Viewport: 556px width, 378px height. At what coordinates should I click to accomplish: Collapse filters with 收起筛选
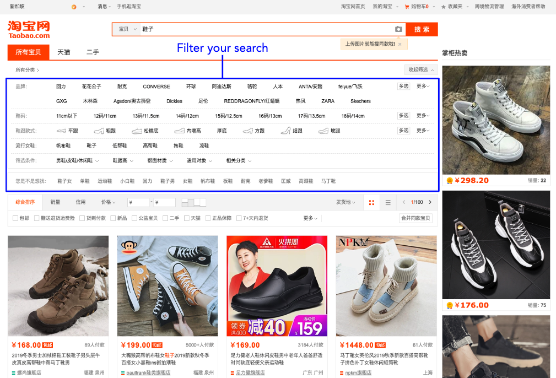421,70
